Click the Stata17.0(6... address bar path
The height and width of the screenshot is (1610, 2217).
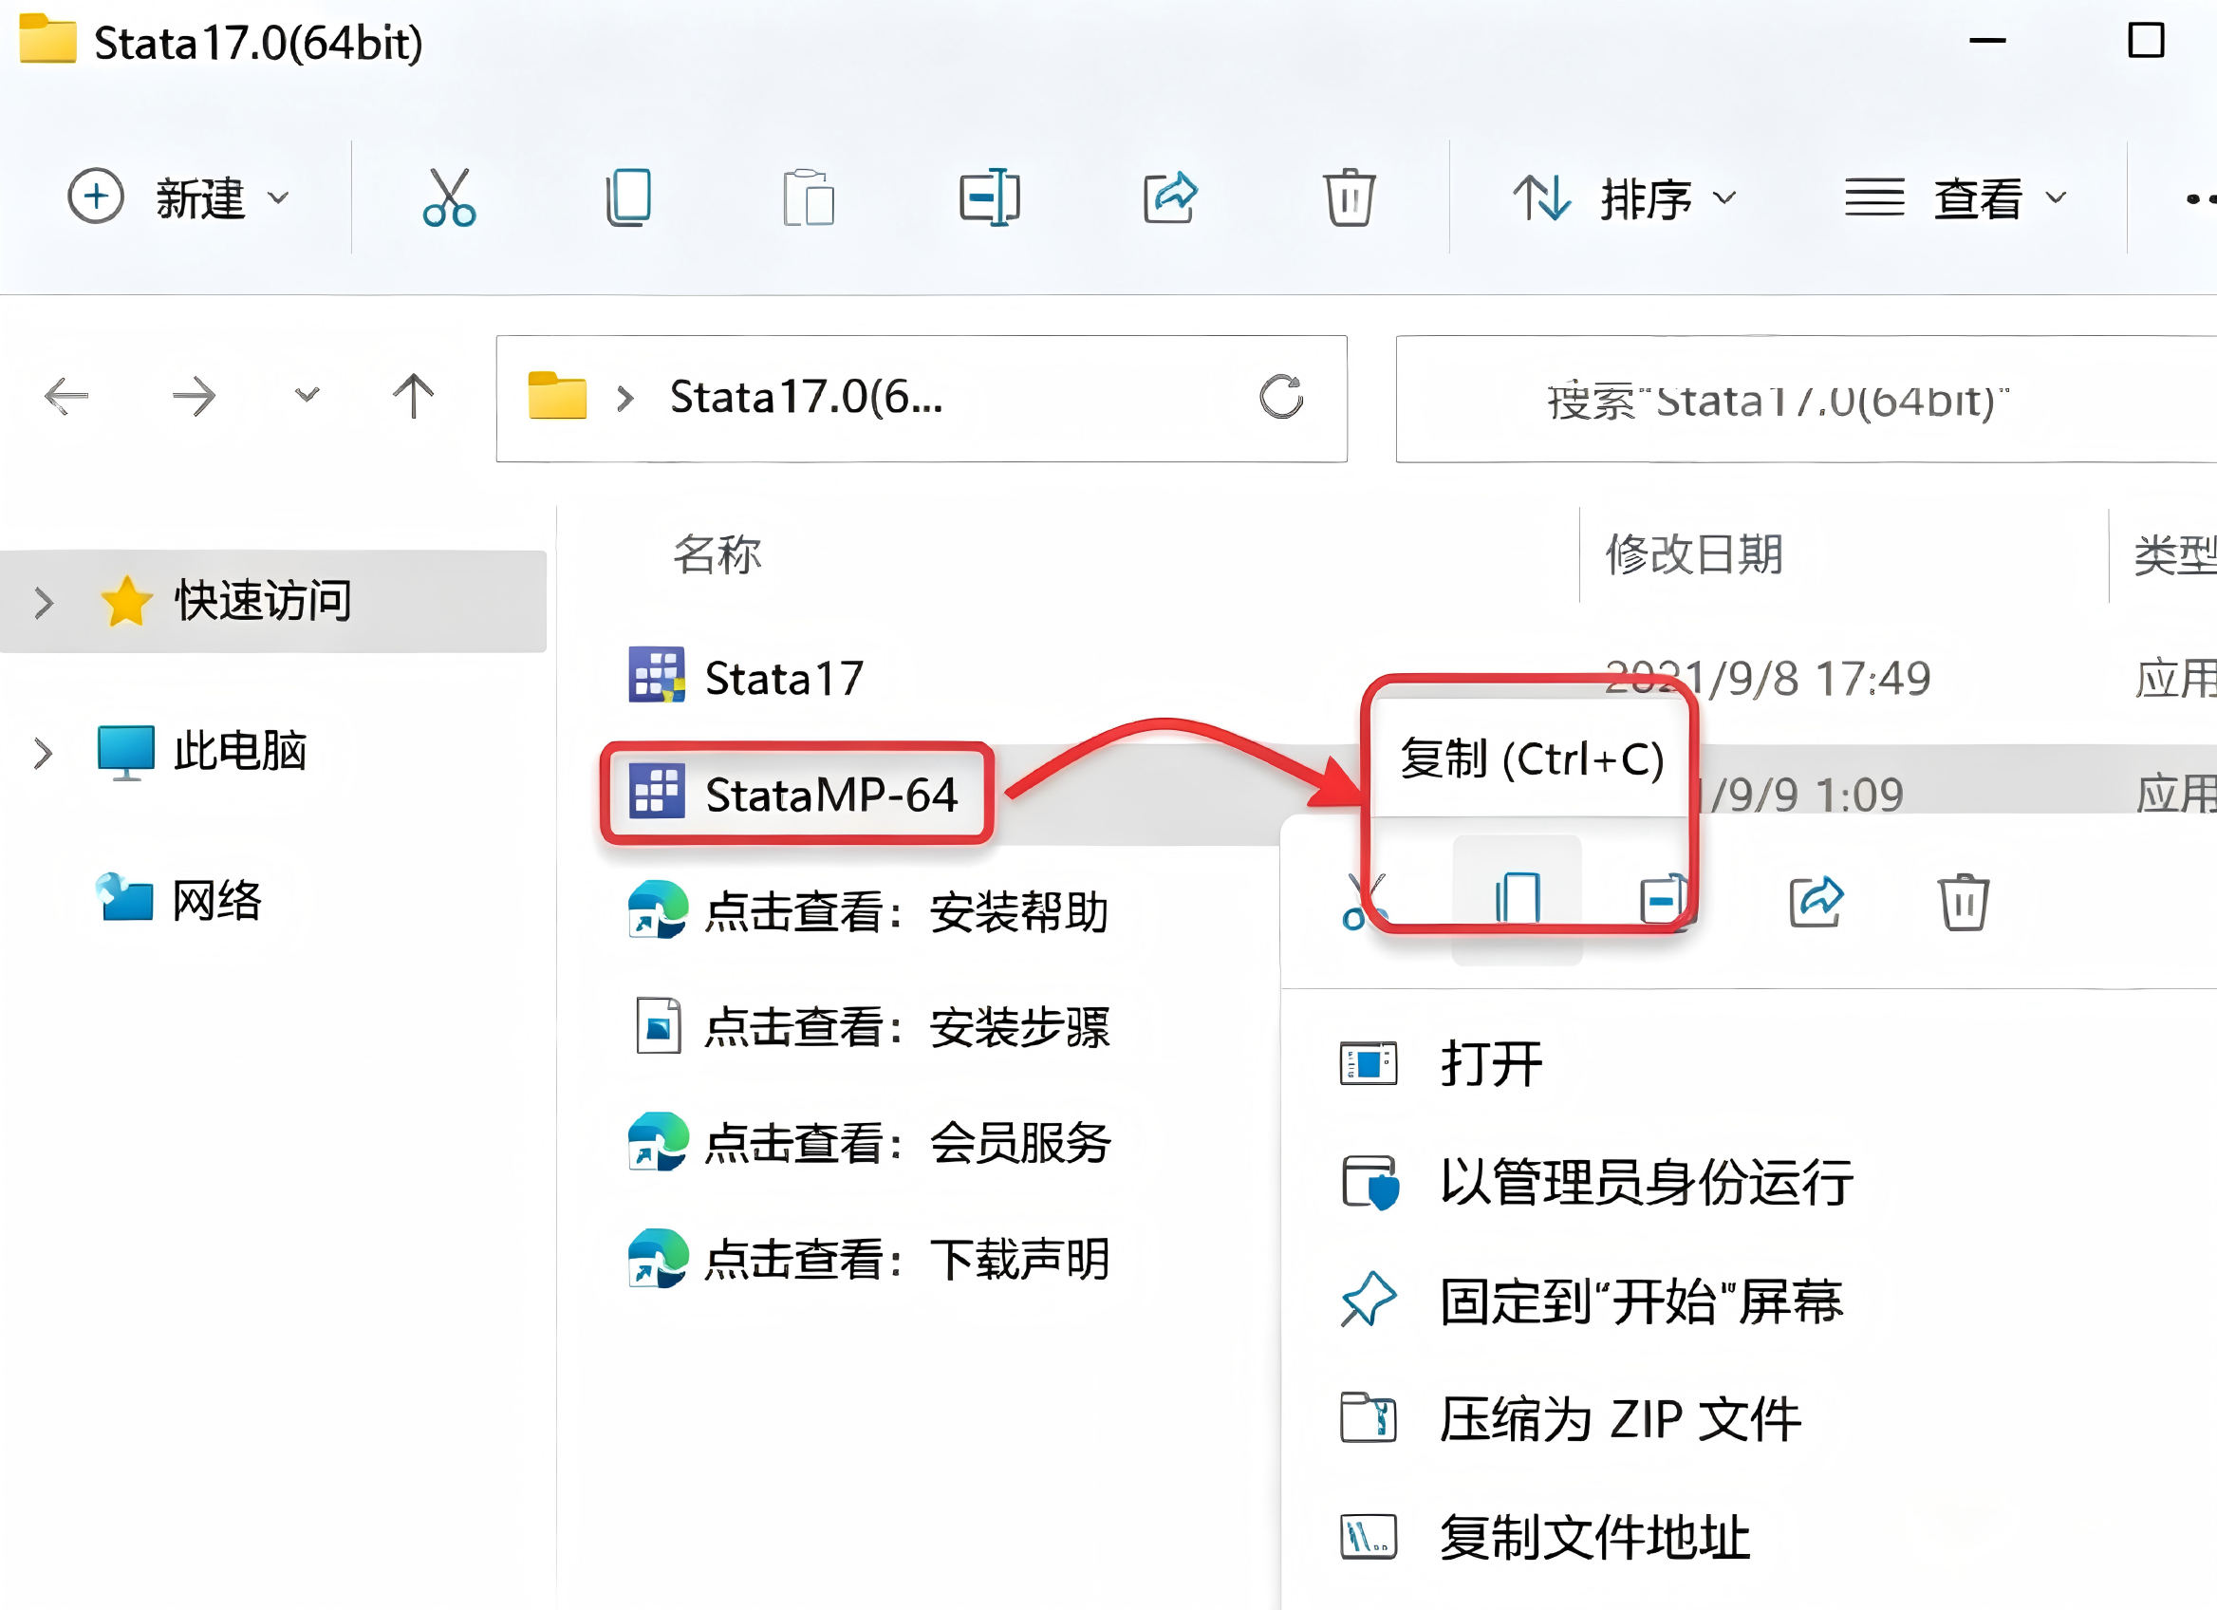pos(806,398)
